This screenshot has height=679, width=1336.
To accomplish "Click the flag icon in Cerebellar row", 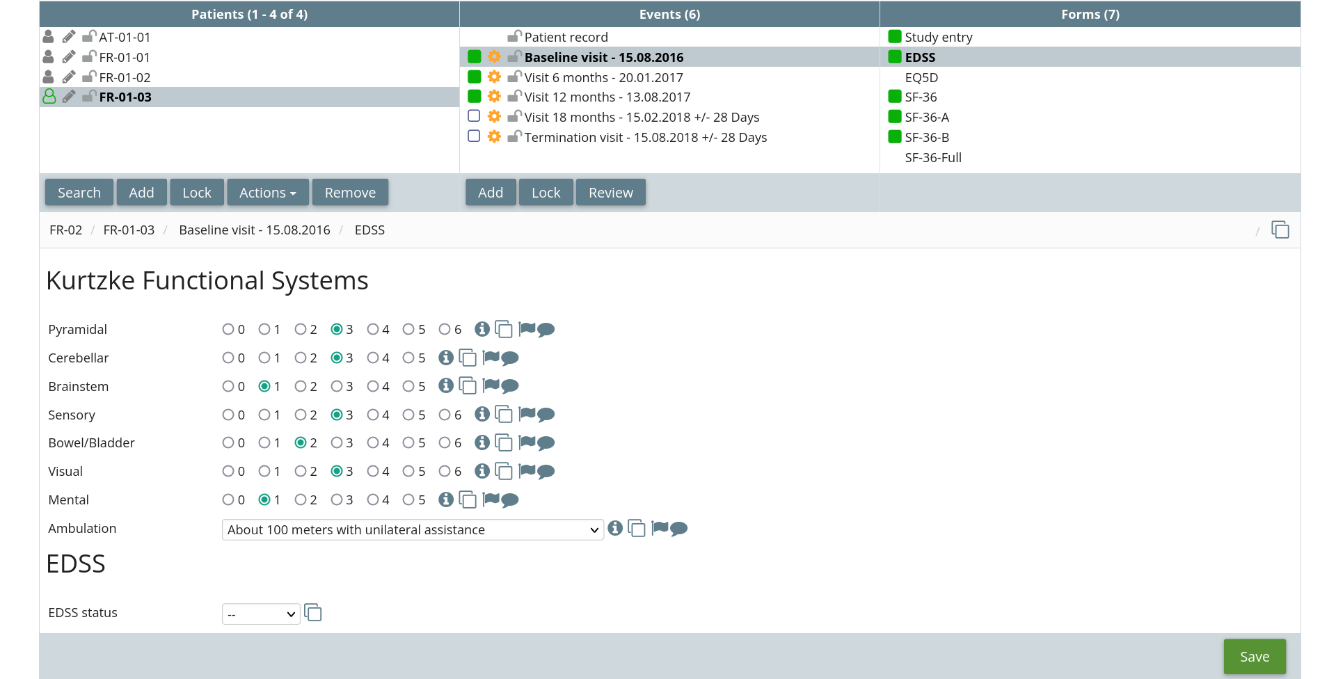I will 491,358.
